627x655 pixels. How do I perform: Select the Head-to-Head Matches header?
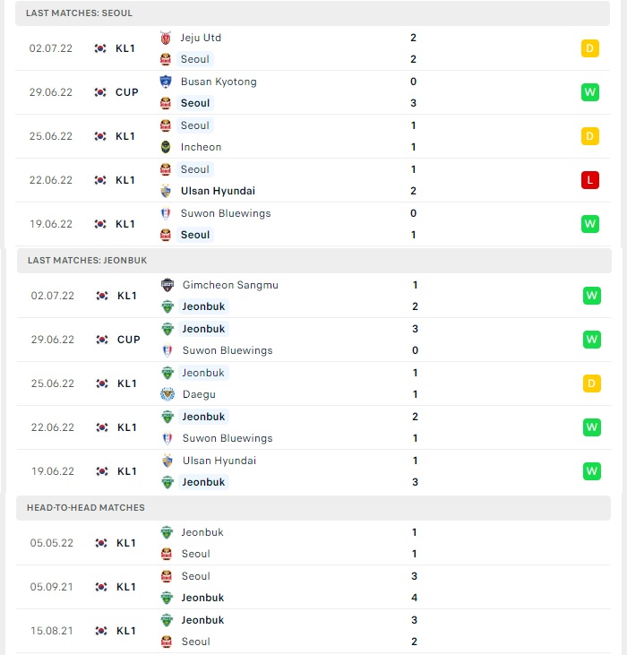click(x=313, y=507)
